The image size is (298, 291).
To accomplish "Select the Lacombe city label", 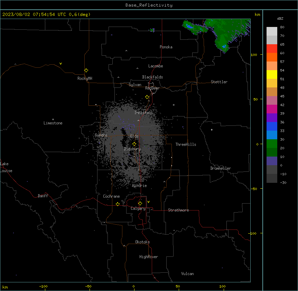I will [x=156, y=66].
